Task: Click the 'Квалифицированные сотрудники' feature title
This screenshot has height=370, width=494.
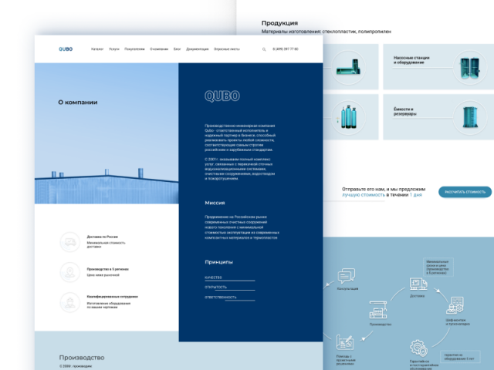Action: click(113, 297)
